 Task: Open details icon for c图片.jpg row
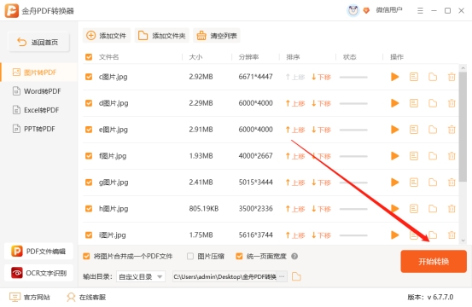pyautogui.click(x=414, y=77)
